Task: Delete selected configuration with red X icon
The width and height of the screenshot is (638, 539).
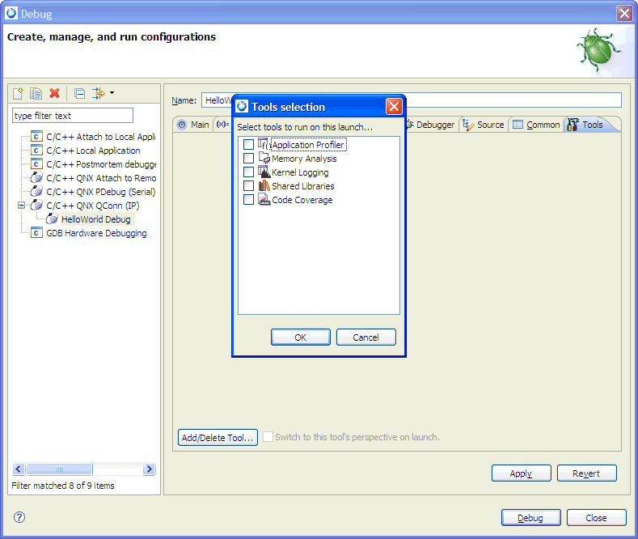Action: click(55, 94)
